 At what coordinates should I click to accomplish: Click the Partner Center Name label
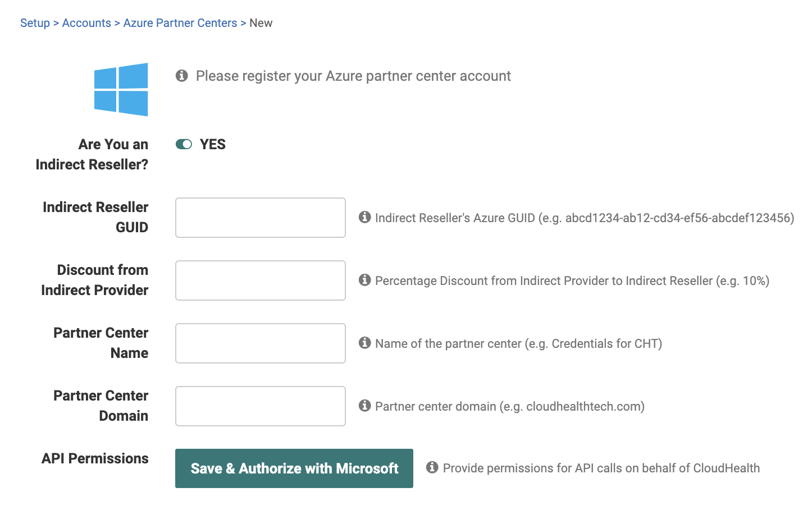(x=102, y=343)
